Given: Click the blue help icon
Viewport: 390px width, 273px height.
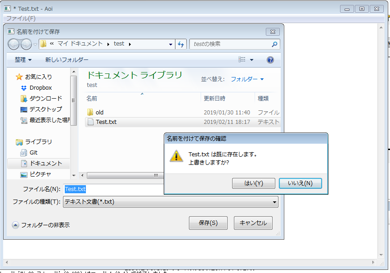Looking at the screenshot, I should click(x=270, y=60).
